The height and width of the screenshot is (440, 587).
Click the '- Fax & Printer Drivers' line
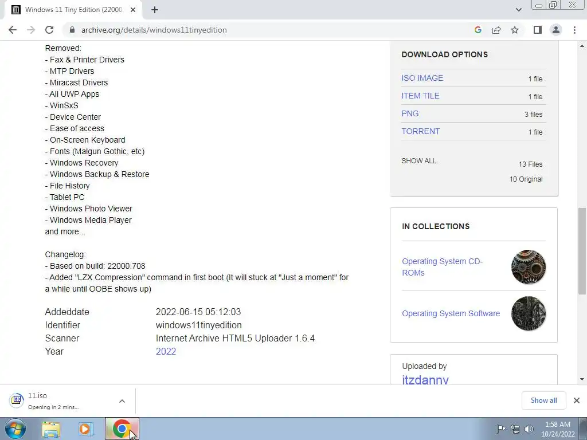tap(85, 60)
